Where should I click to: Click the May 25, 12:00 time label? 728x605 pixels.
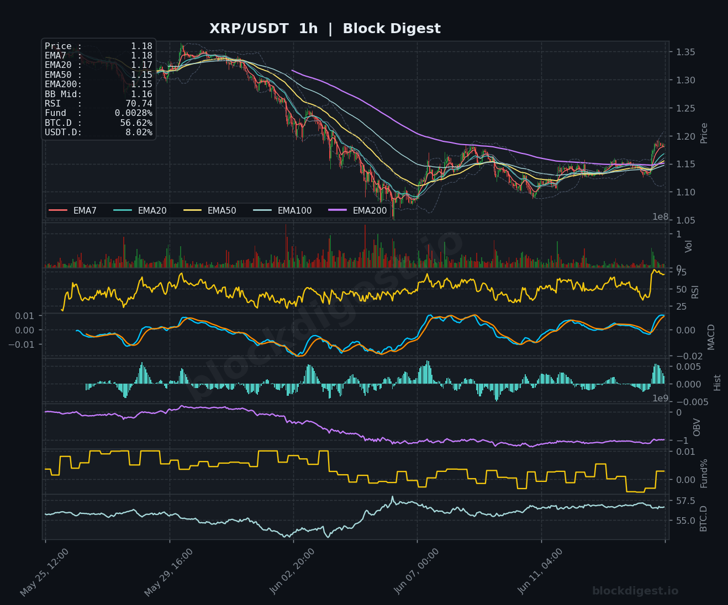45,572
